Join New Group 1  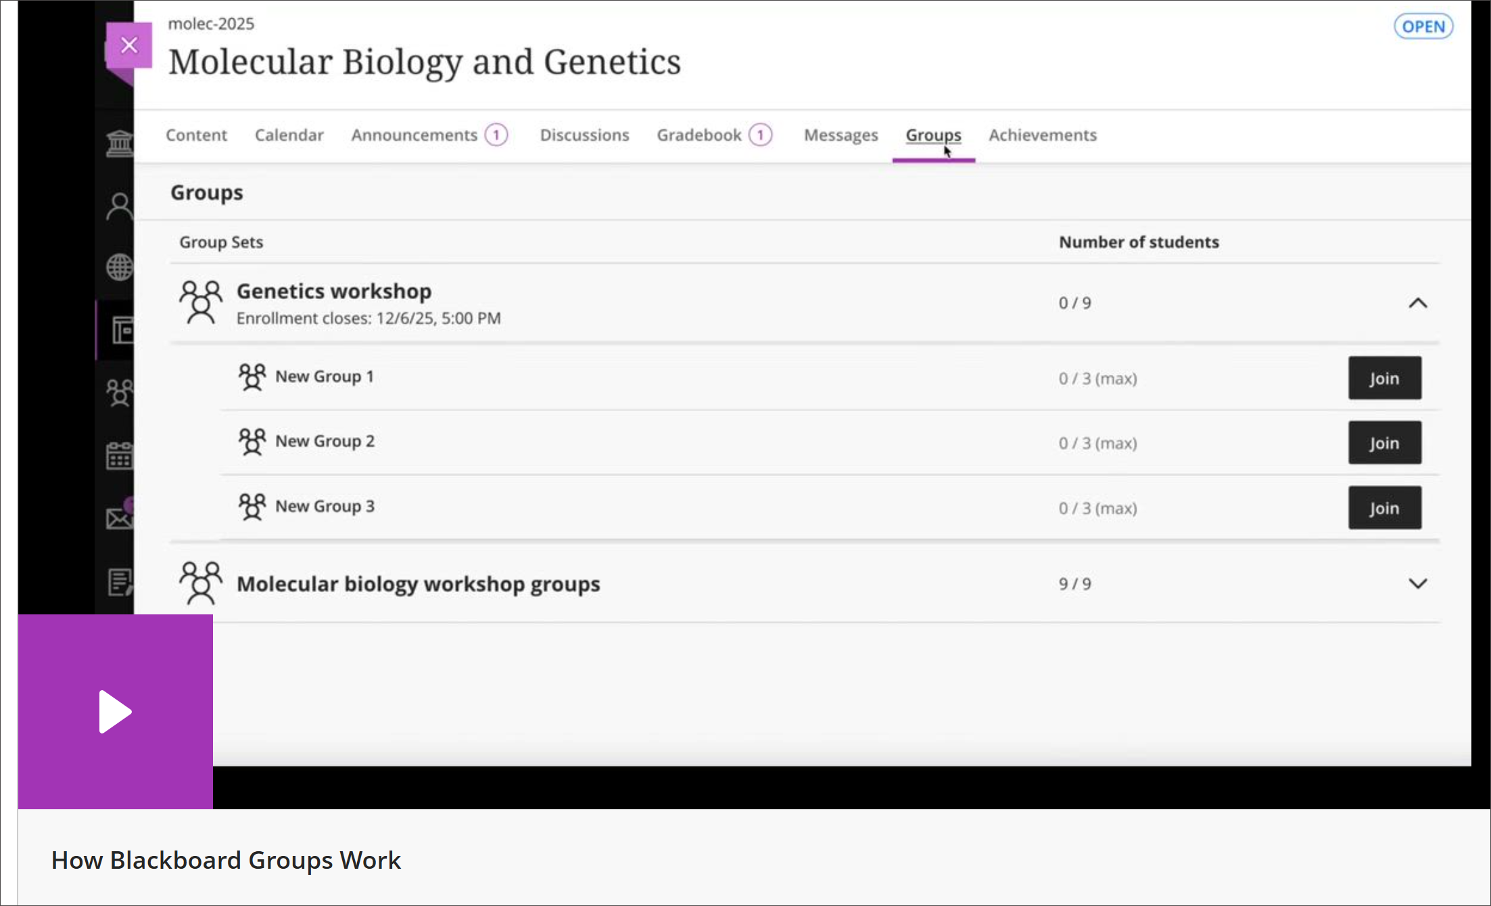point(1384,378)
